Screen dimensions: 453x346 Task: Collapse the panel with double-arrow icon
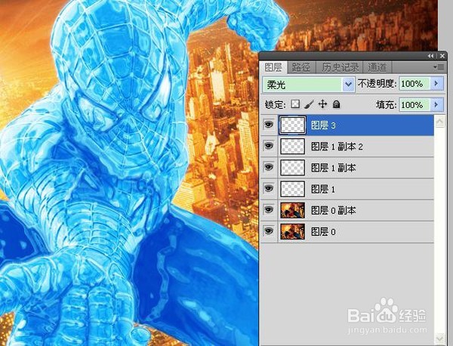click(x=431, y=56)
